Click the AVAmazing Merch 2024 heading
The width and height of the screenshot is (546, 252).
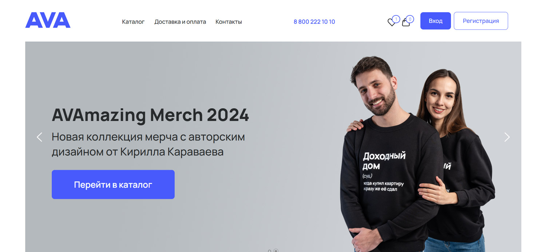pyautogui.click(x=150, y=115)
